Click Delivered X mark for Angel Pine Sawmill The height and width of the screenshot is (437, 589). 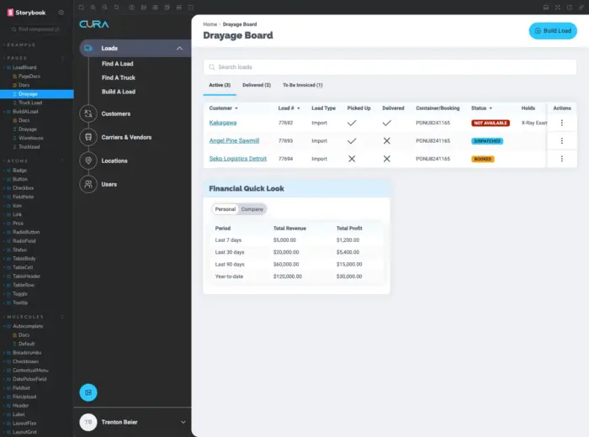386,140
